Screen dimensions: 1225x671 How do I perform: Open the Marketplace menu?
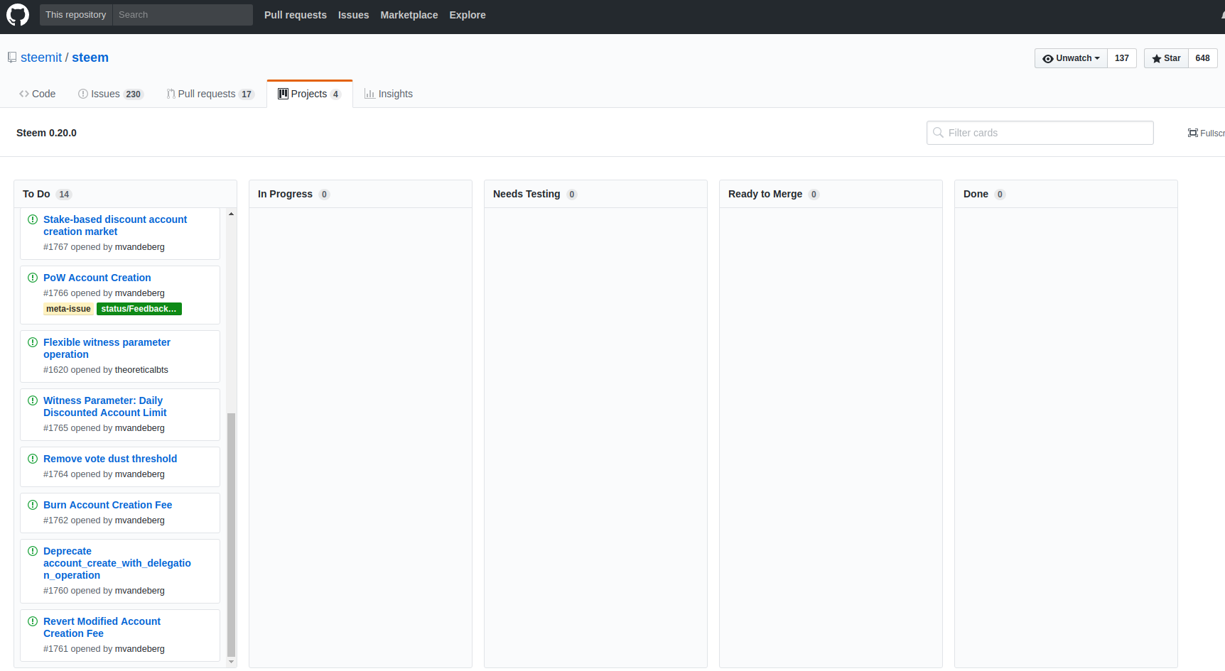pyautogui.click(x=409, y=14)
